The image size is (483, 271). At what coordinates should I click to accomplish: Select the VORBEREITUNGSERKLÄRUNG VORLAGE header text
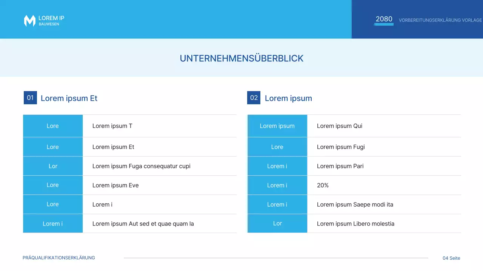click(x=440, y=20)
